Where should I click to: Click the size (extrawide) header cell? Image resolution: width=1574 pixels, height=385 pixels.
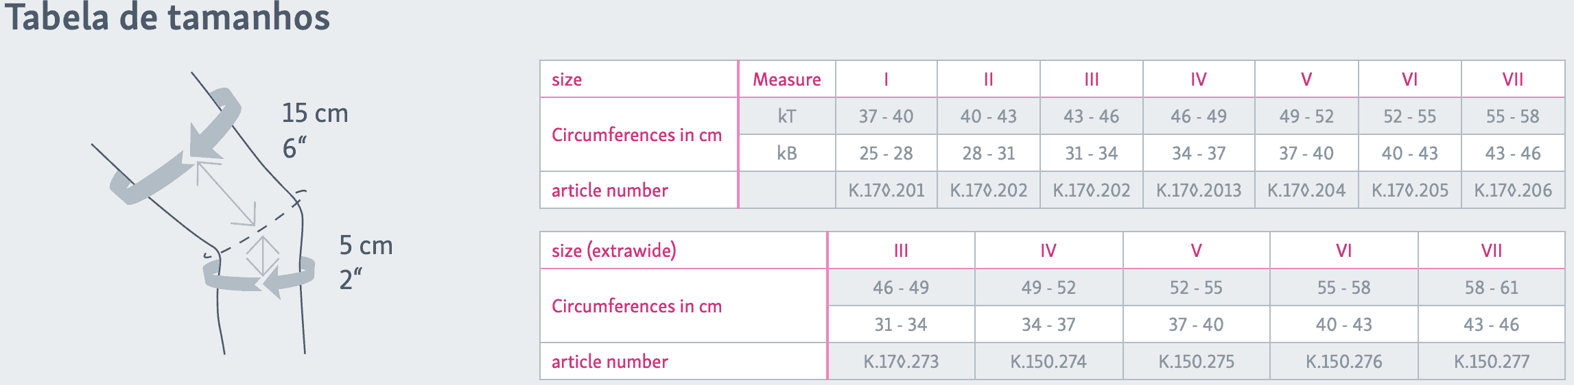(683, 251)
